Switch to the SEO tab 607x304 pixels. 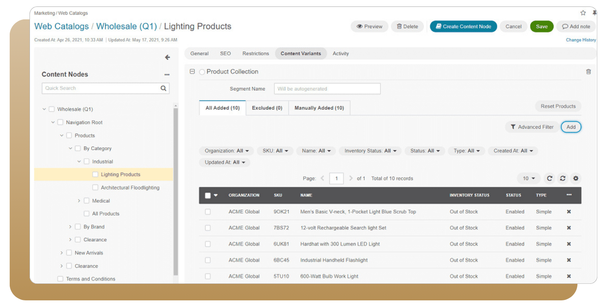225,53
